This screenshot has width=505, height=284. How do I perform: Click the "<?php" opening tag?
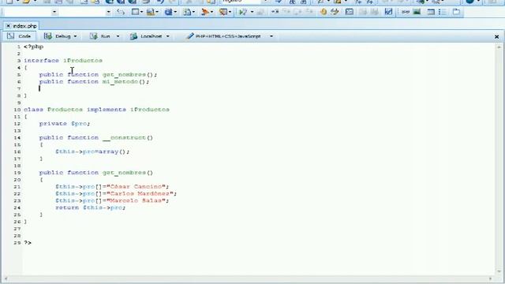33,47
